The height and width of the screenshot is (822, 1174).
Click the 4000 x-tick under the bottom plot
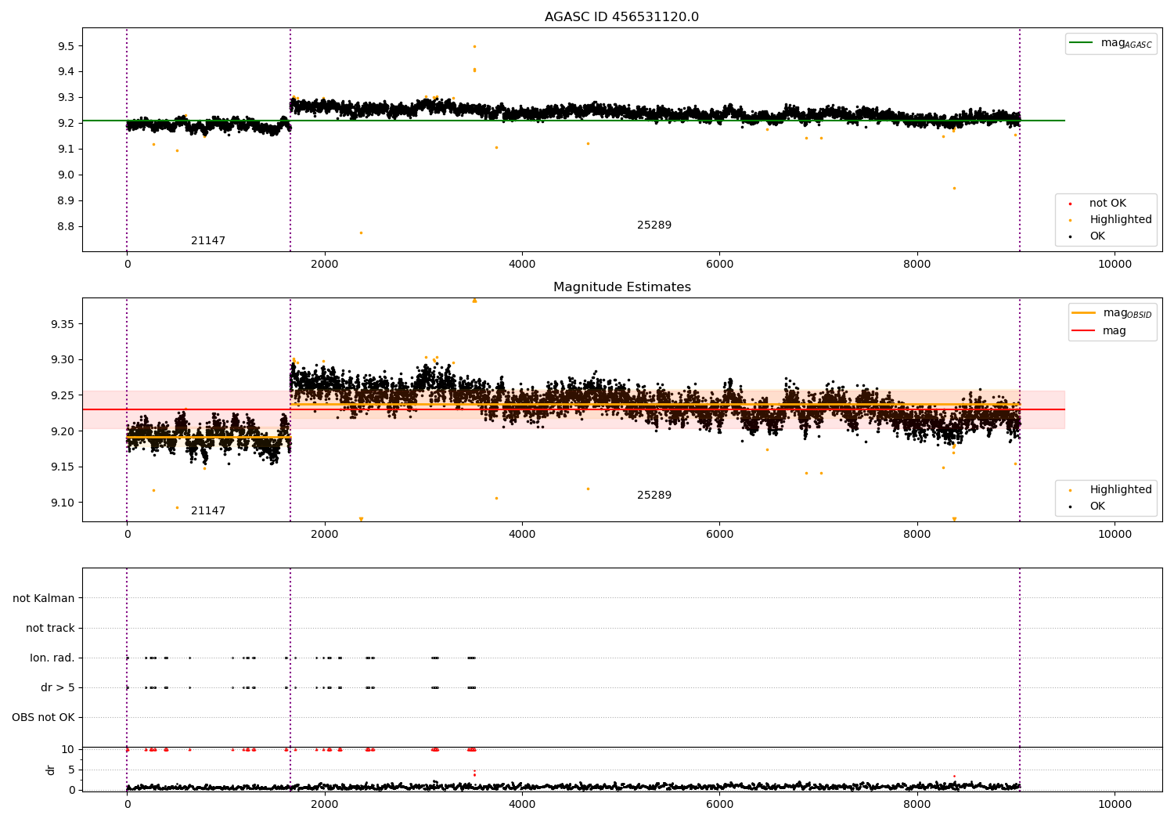tap(522, 804)
